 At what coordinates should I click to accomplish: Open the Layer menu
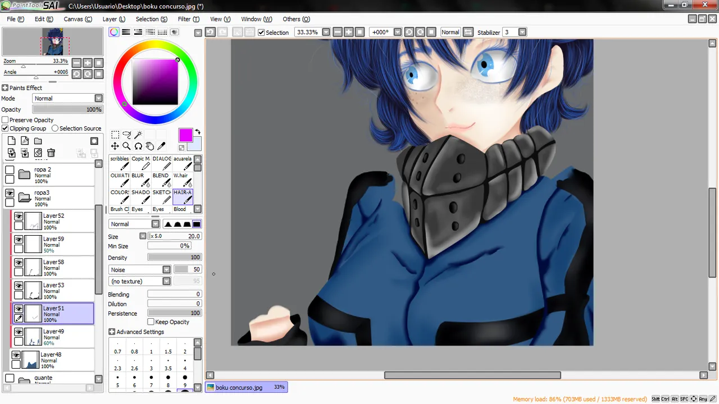tap(113, 19)
